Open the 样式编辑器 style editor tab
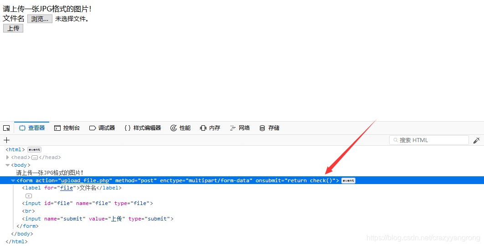The image size is (484, 246). (x=143, y=128)
